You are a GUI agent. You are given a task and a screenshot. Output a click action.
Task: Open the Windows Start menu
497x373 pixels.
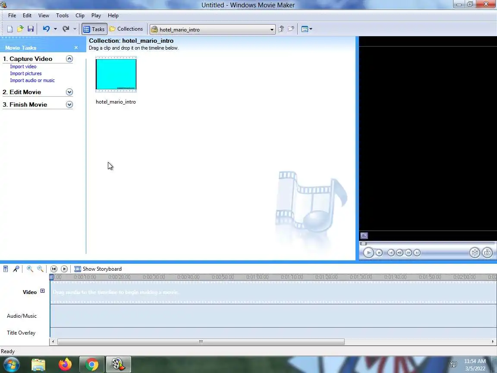click(11, 364)
